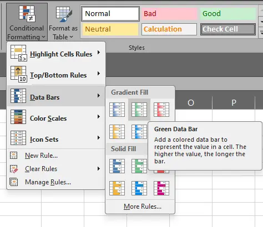Click the Format as Table ribbon icon
The height and width of the screenshot is (227, 263).
coord(64,14)
